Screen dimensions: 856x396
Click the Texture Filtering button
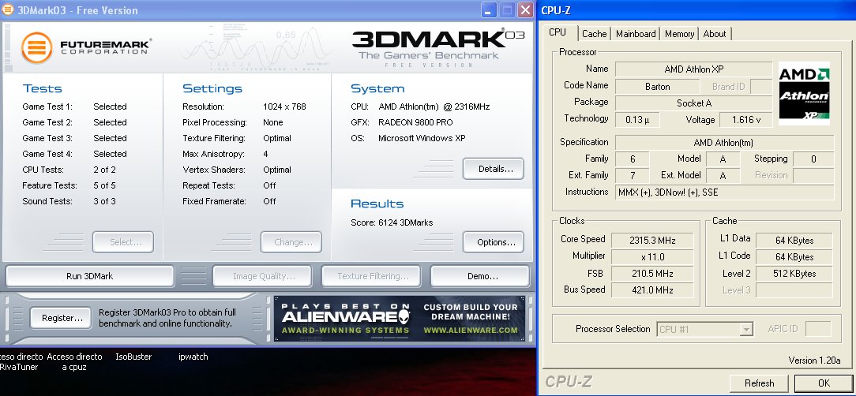coord(371,276)
